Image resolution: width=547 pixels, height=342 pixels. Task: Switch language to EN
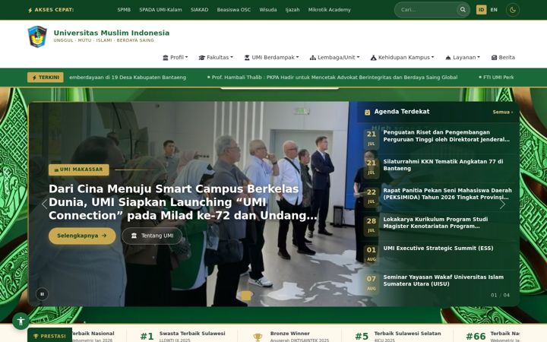pos(494,10)
